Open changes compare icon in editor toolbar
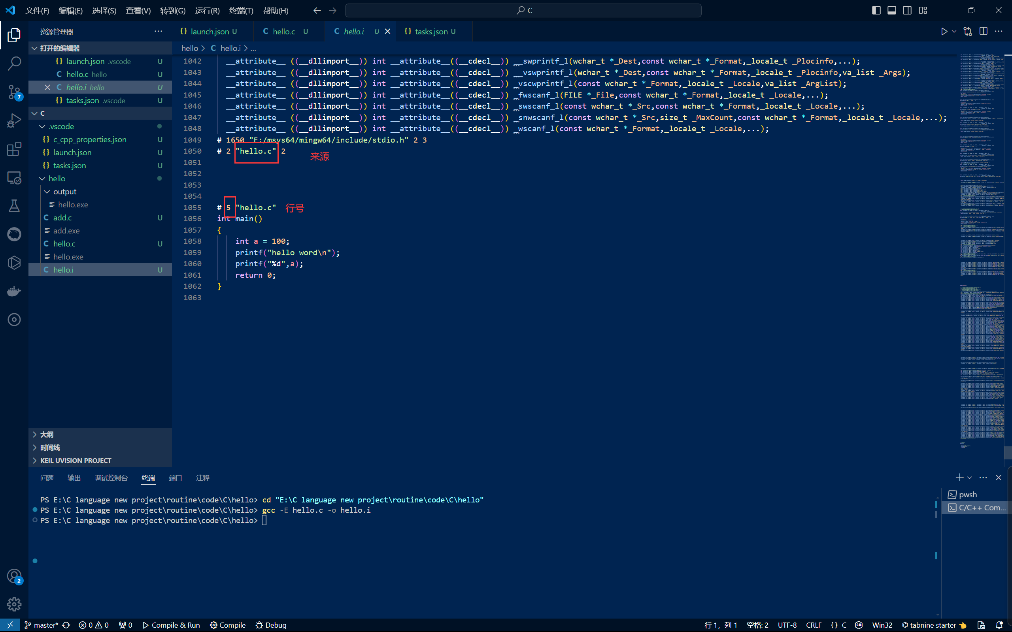Image resolution: width=1012 pixels, height=632 pixels. tap(968, 31)
